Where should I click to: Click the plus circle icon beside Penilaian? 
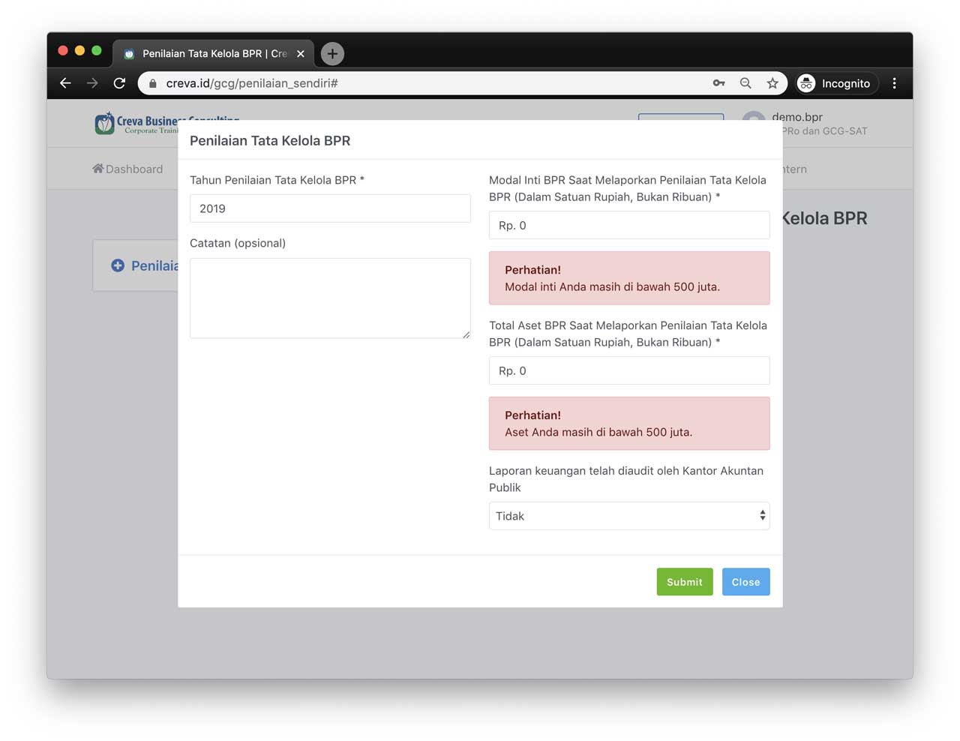pos(118,265)
